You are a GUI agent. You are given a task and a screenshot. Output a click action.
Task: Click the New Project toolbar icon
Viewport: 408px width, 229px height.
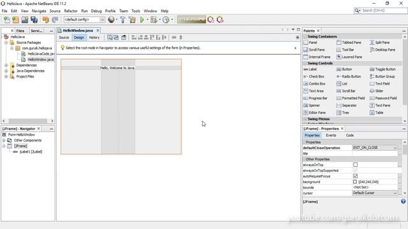15,20
